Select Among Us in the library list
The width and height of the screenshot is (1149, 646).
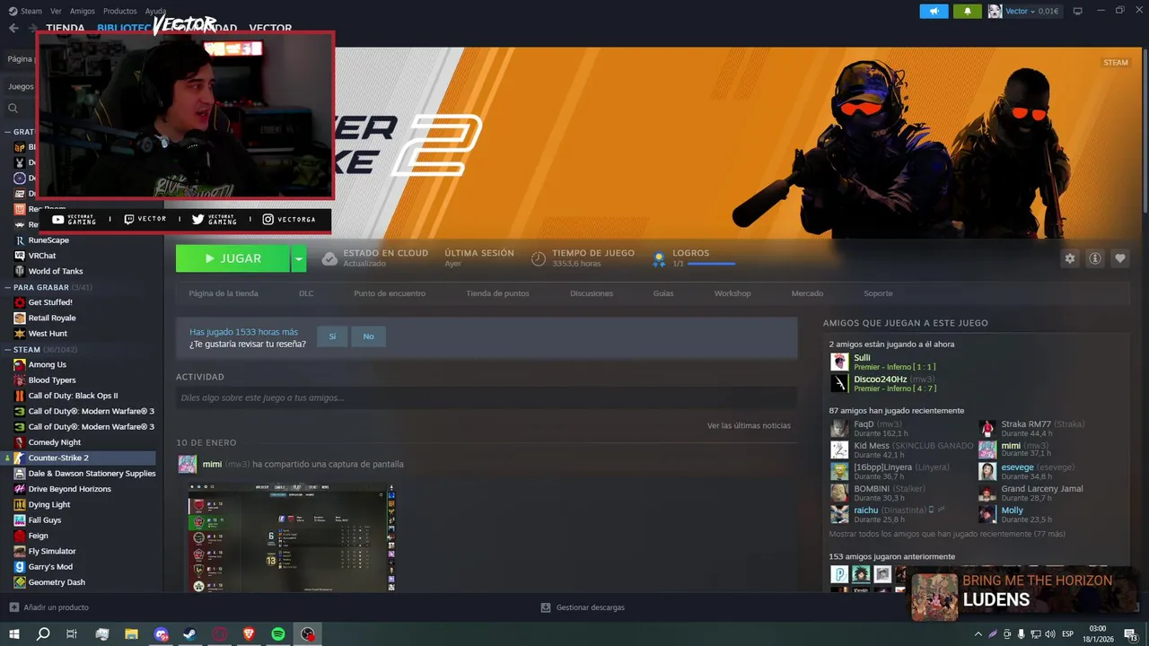pyautogui.click(x=48, y=364)
